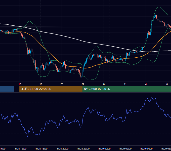Click the 11/28 18:00 date label
The image size is (171, 151).
pos(41,148)
